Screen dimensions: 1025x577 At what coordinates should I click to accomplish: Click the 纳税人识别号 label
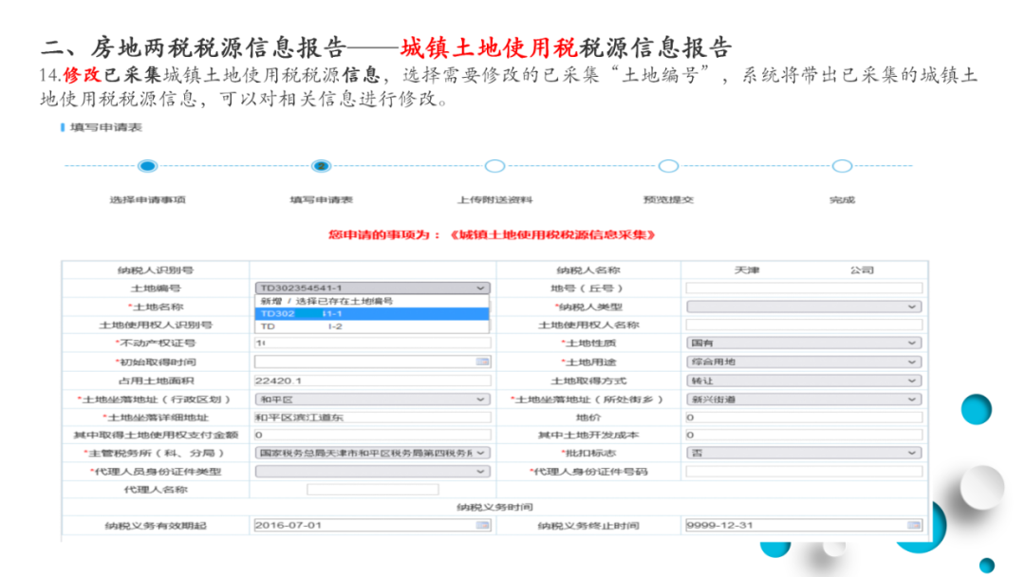pyautogui.click(x=156, y=270)
